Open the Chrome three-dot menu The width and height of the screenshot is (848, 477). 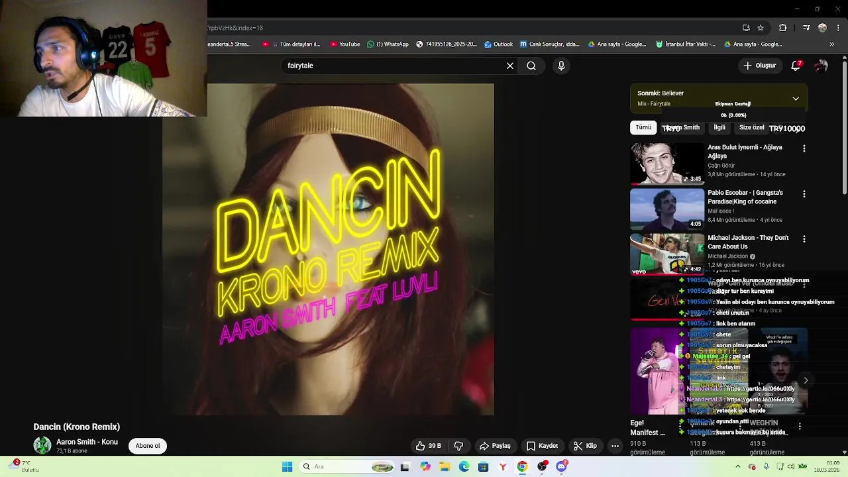coord(839,28)
